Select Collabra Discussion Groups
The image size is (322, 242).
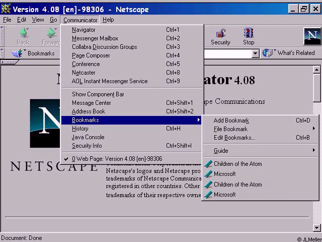(x=131, y=47)
